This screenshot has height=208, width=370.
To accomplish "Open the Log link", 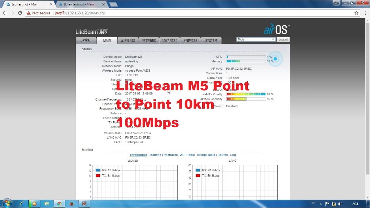I will (x=233, y=155).
